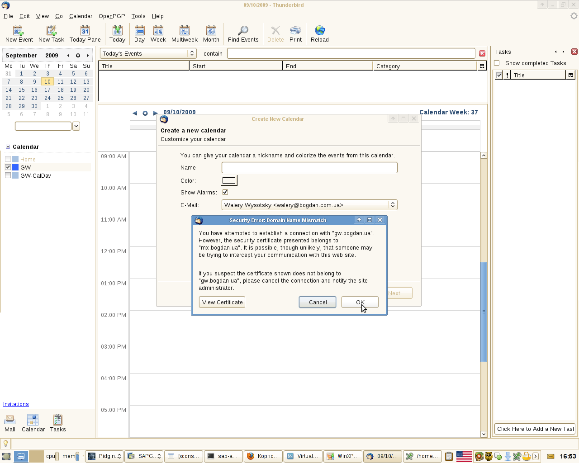Enable Show completed Tasks checkbox
The height and width of the screenshot is (463, 579).
tap(497, 63)
